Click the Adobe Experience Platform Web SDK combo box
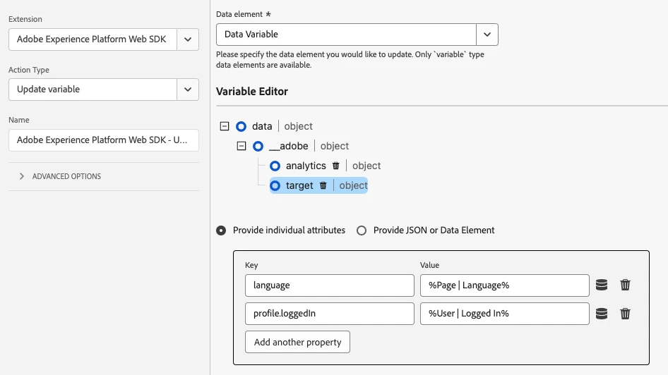This screenshot has height=375, width=668. point(93,39)
